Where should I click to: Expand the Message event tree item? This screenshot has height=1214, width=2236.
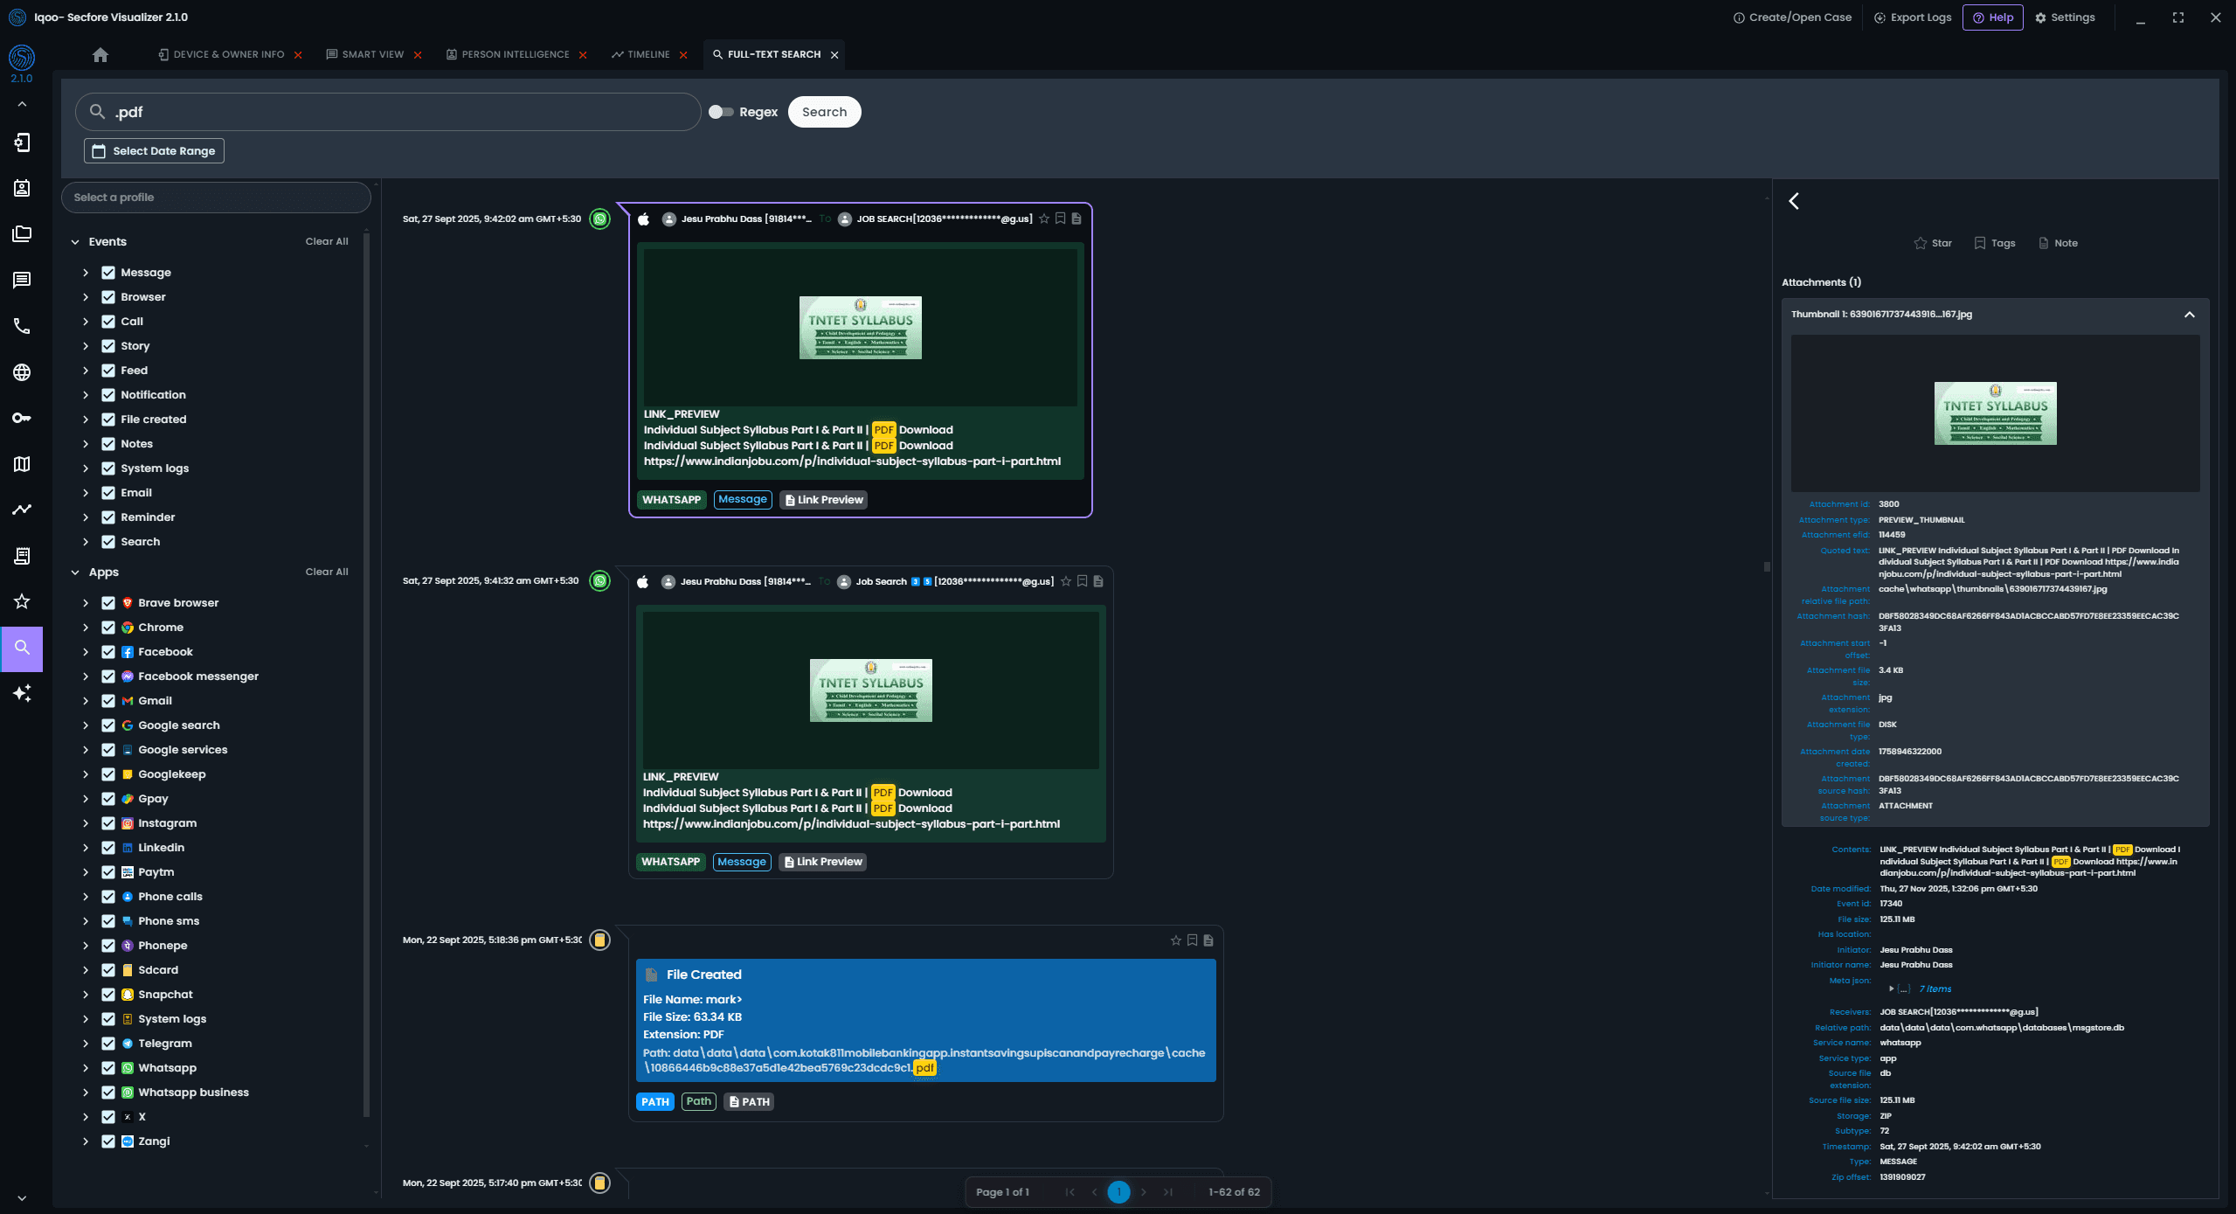[x=86, y=273]
